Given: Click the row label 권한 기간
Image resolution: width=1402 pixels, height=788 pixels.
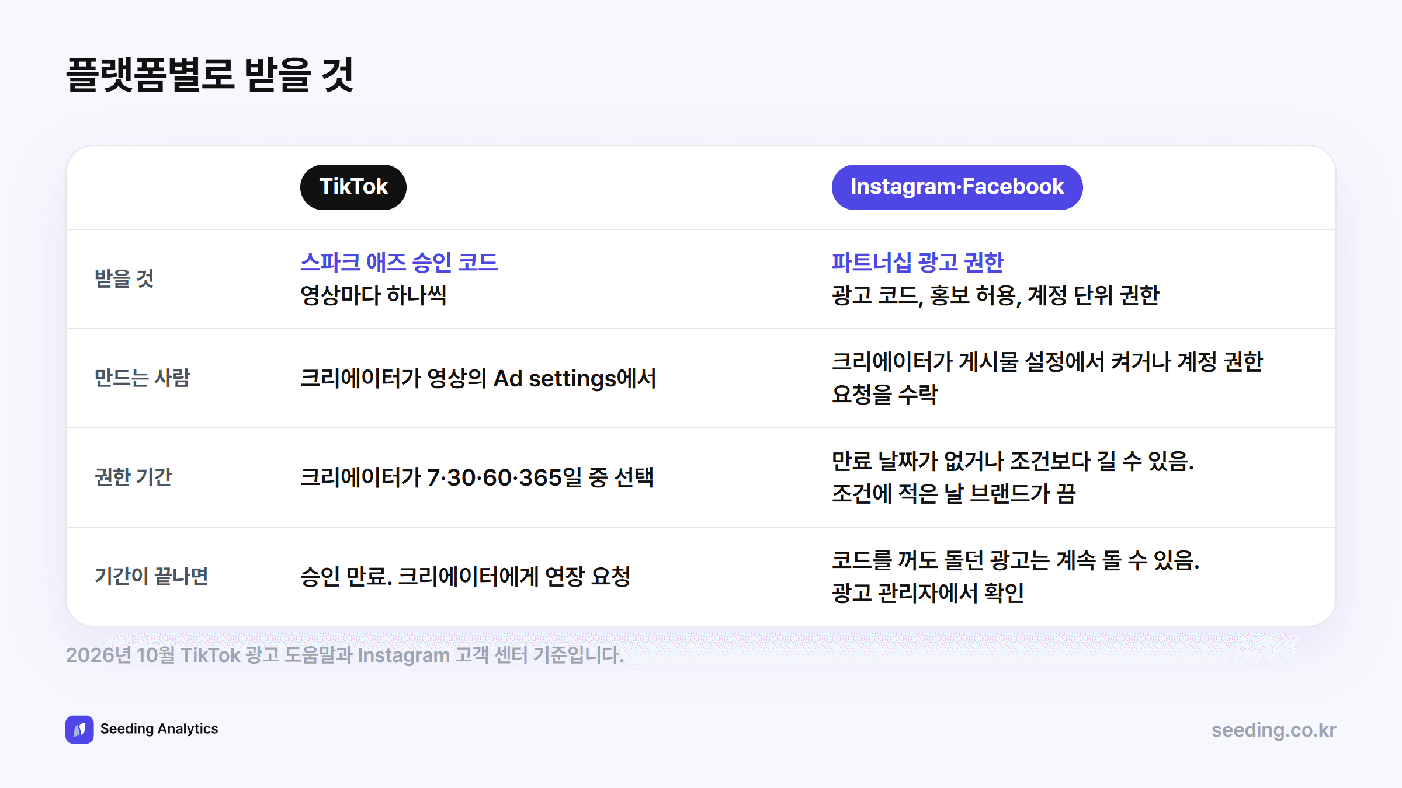Looking at the screenshot, I should point(134,477).
